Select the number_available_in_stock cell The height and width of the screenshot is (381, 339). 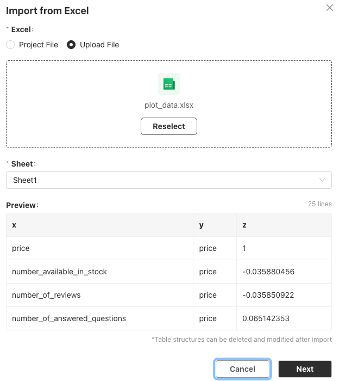click(59, 272)
